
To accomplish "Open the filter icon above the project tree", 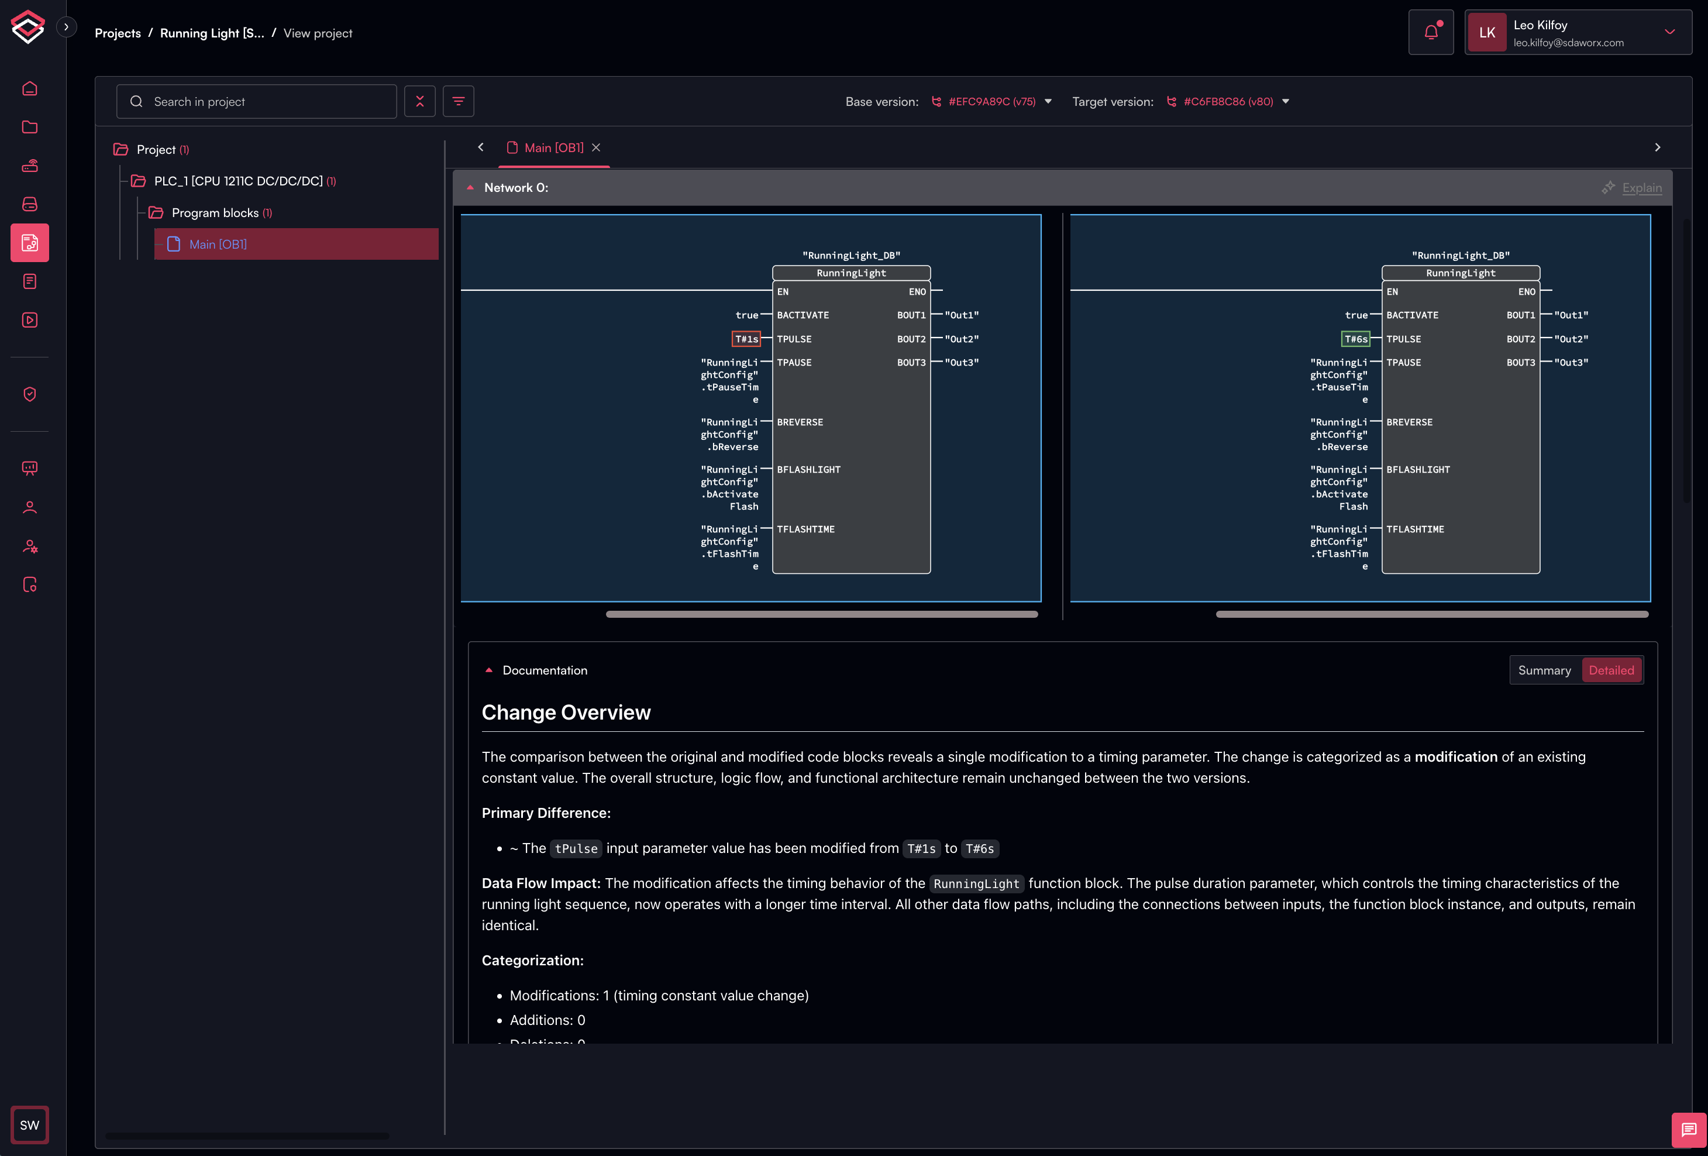I will [x=458, y=101].
